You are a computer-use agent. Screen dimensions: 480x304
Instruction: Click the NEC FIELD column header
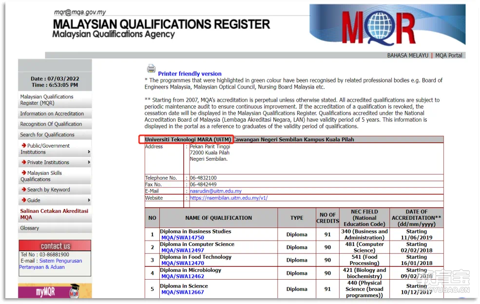(365, 218)
